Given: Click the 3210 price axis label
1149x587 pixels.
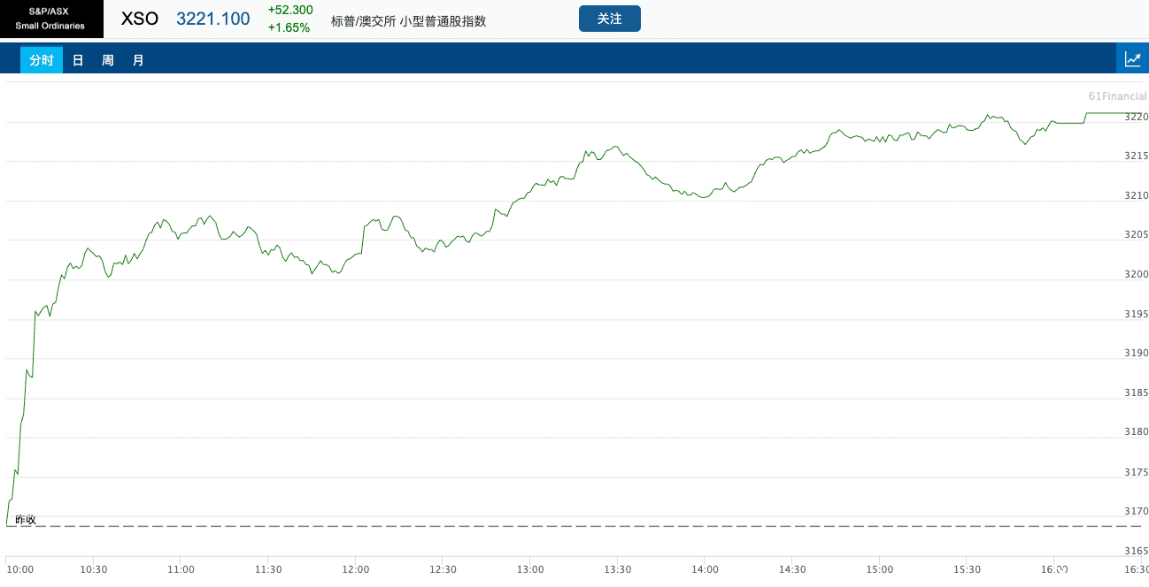Looking at the screenshot, I should (1137, 195).
